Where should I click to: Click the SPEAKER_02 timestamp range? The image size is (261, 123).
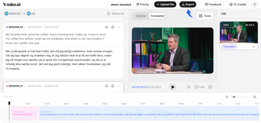[x=43, y=27]
